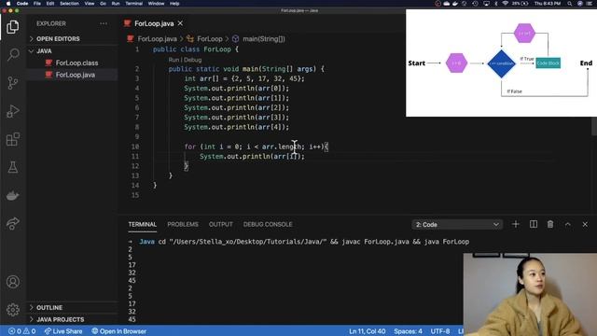597x336 pixels.
Task: Click the Debug code lens above main
Action: [x=193, y=60]
